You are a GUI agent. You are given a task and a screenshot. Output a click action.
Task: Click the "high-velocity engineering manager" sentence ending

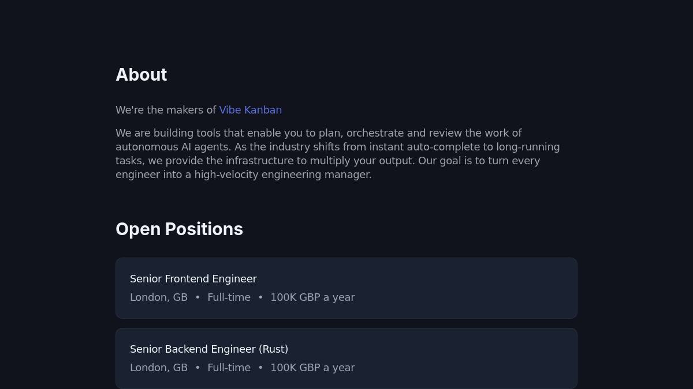tap(283, 175)
